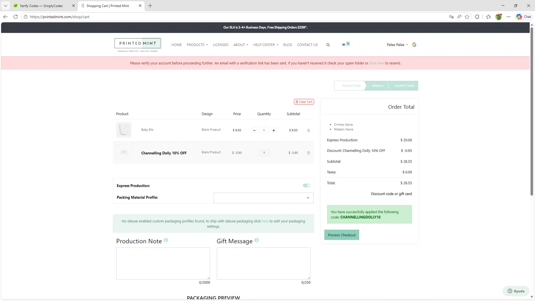The width and height of the screenshot is (535, 301).
Task: Click the translate page icon in address bar
Action: click(451, 17)
